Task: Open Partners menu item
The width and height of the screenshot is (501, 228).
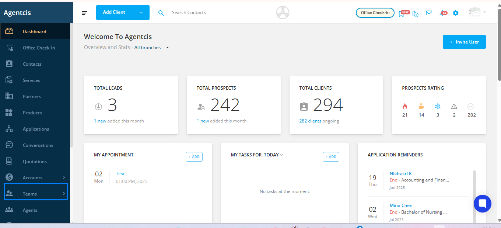Action: click(35, 96)
